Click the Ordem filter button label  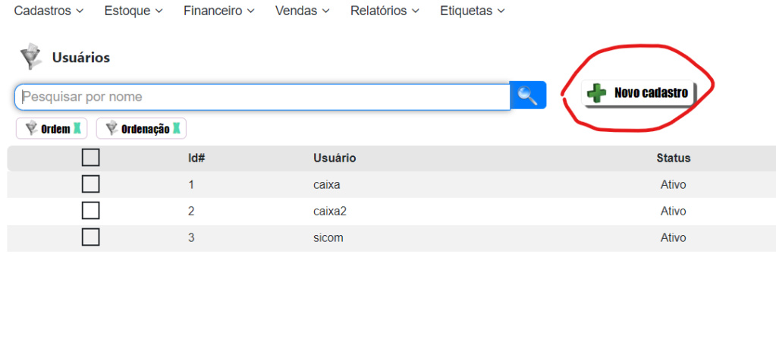point(55,129)
